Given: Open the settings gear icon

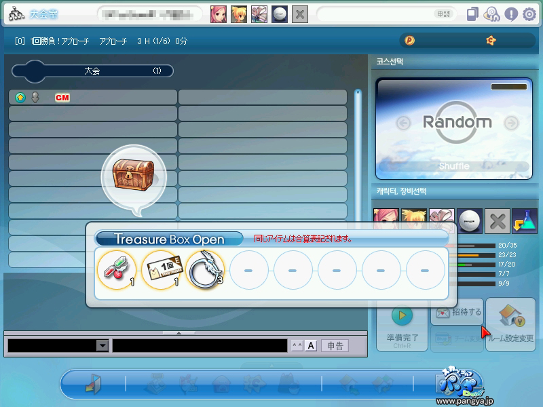Looking at the screenshot, I should (529, 14).
